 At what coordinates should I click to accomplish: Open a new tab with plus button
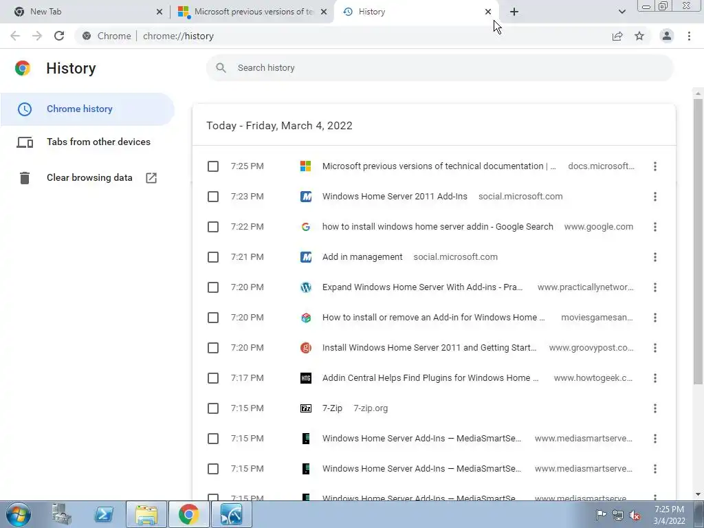tap(514, 12)
